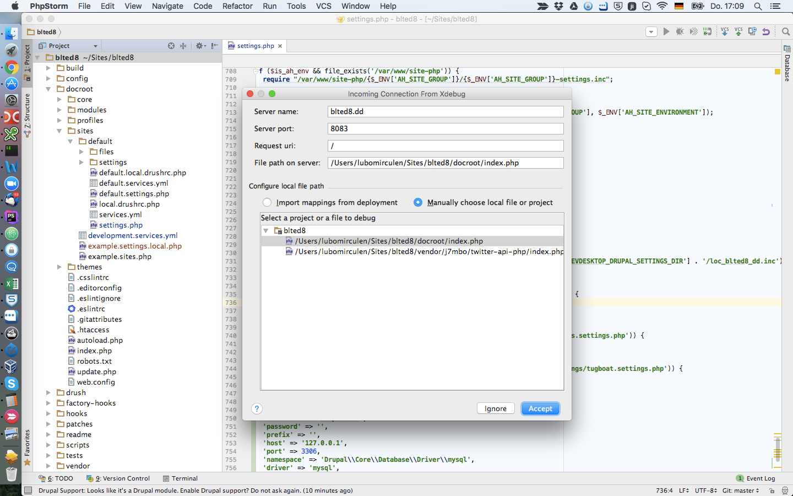This screenshot has height=496, width=793.
Task: Open run configuration dropdown in toolbar
Action: coord(651,32)
